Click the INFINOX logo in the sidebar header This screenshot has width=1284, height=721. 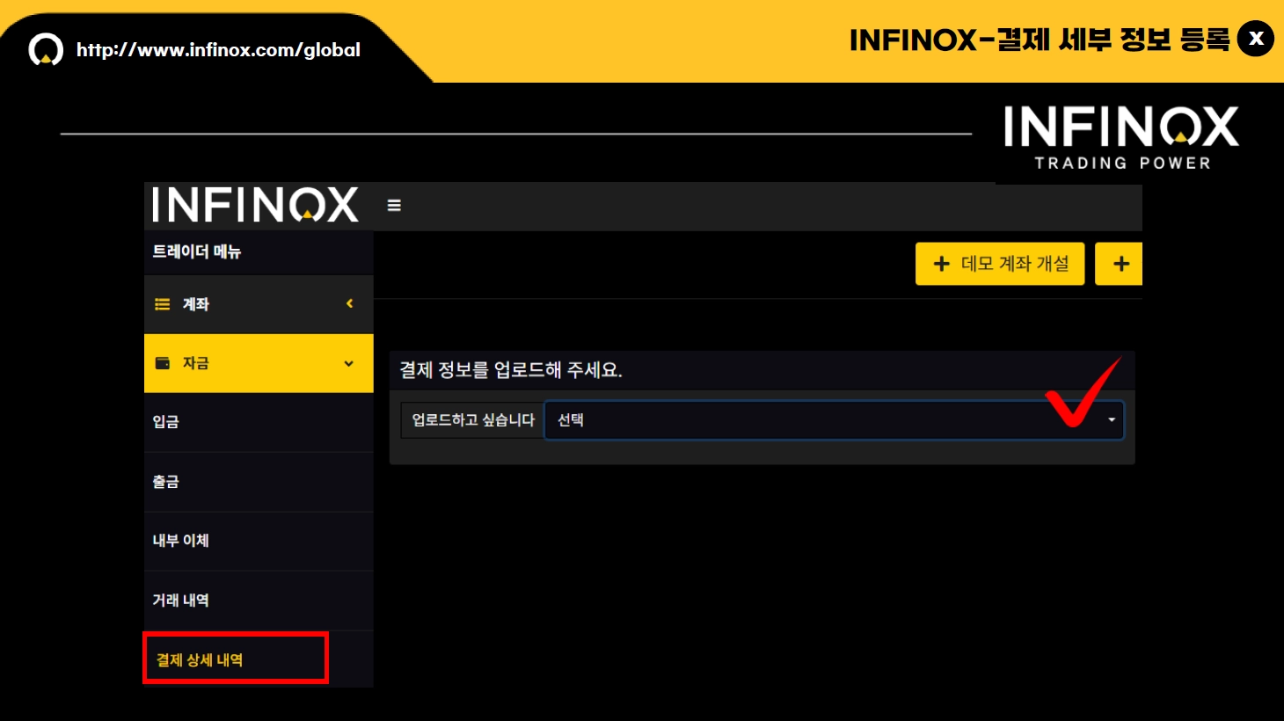(x=255, y=205)
